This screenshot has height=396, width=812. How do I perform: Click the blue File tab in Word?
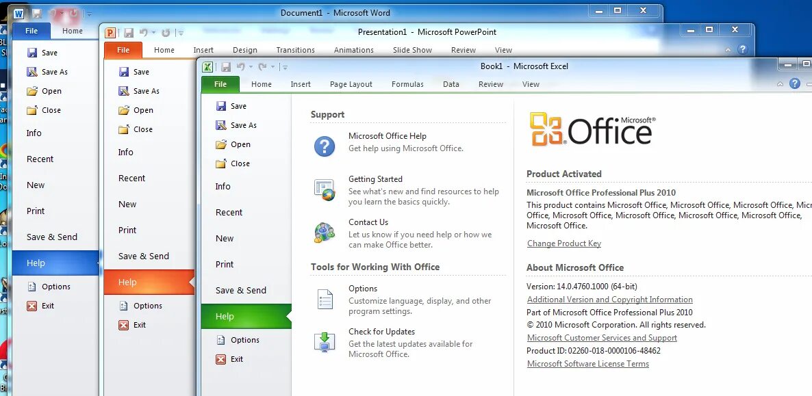31,31
